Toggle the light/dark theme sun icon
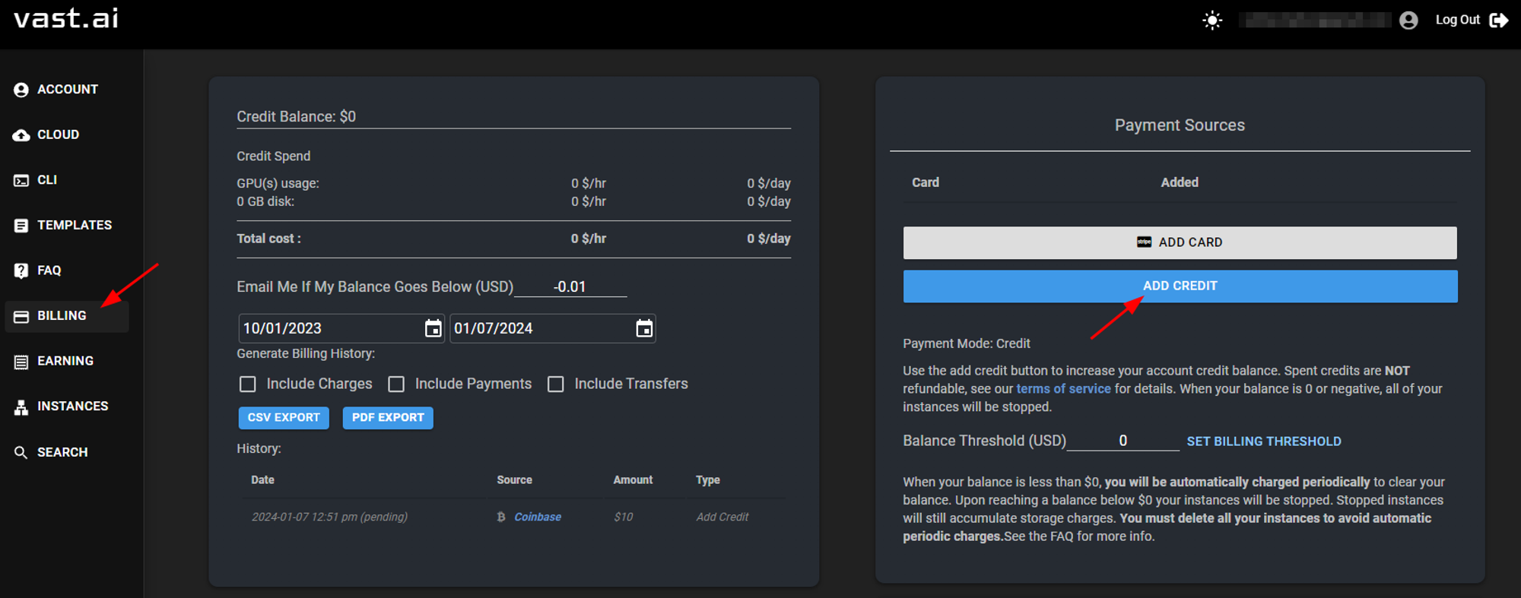 (x=1212, y=21)
